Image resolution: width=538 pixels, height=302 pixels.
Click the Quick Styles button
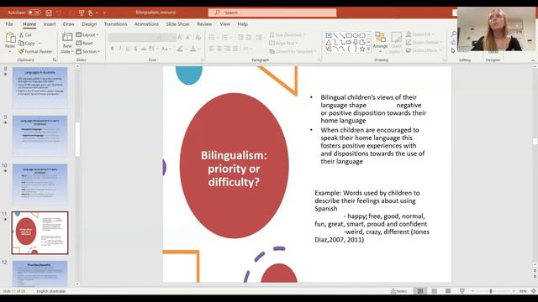(x=396, y=43)
